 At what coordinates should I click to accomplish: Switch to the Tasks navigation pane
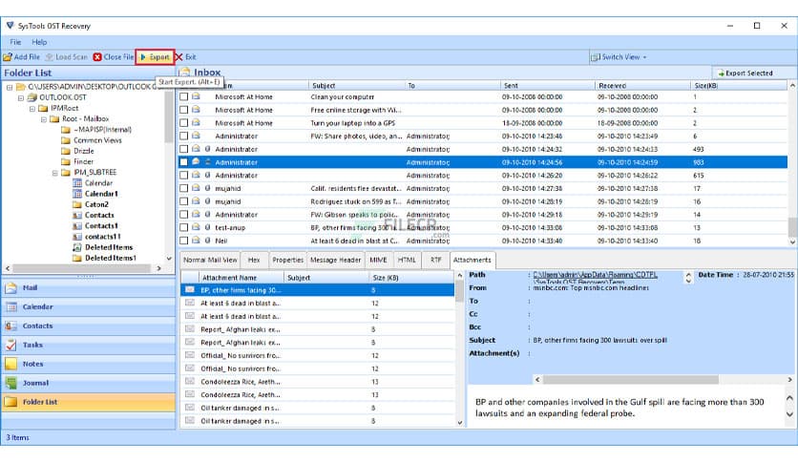tap(88, 345)
